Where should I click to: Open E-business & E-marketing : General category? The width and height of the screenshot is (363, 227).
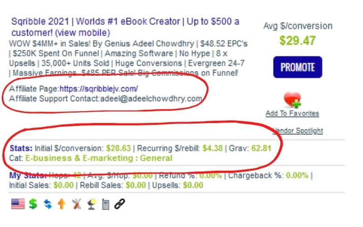coord(99,158)
